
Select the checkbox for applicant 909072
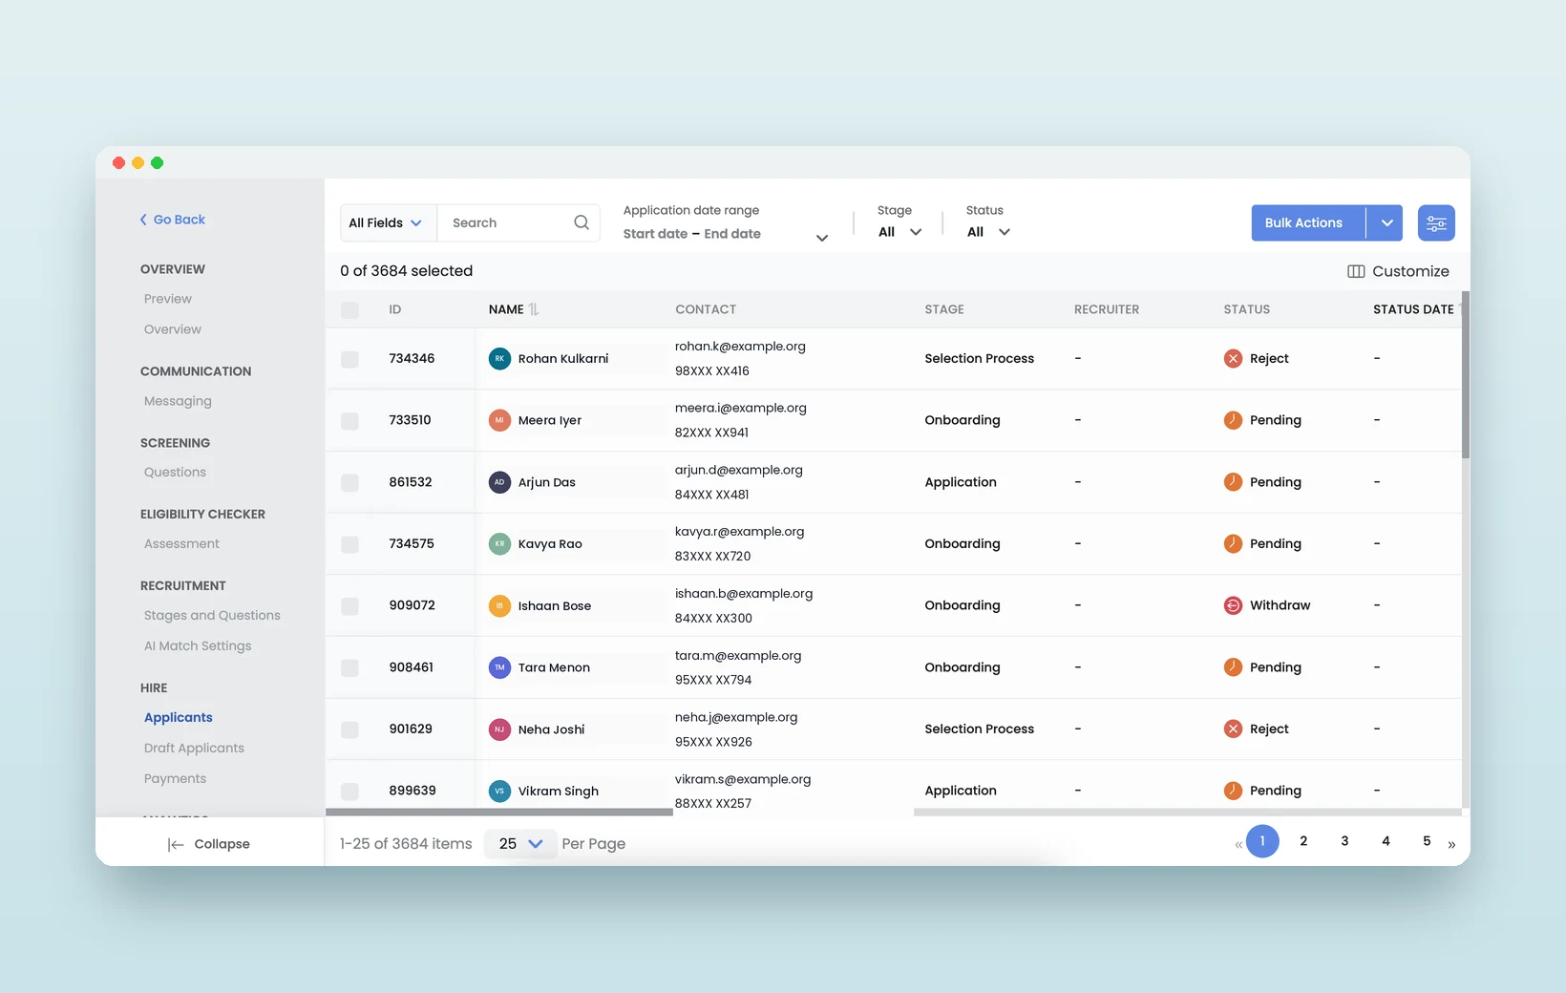click(349, 606)
